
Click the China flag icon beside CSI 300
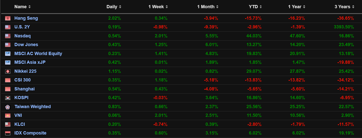8,80
